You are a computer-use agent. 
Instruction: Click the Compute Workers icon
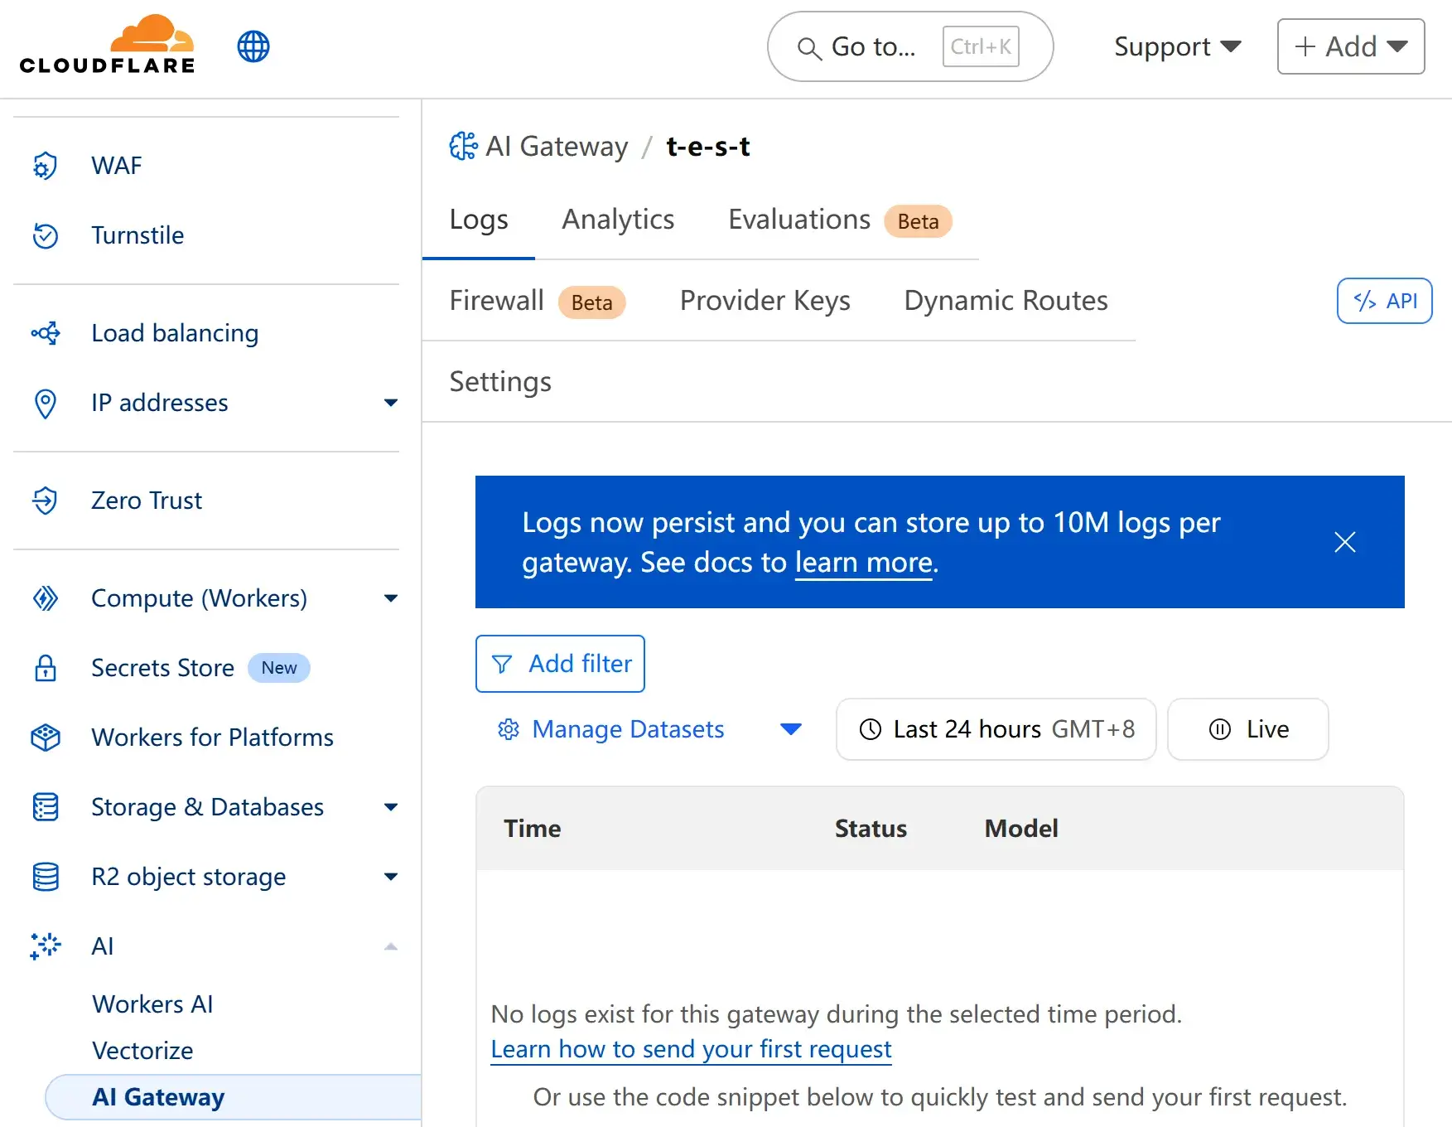(x=46, y=598)
